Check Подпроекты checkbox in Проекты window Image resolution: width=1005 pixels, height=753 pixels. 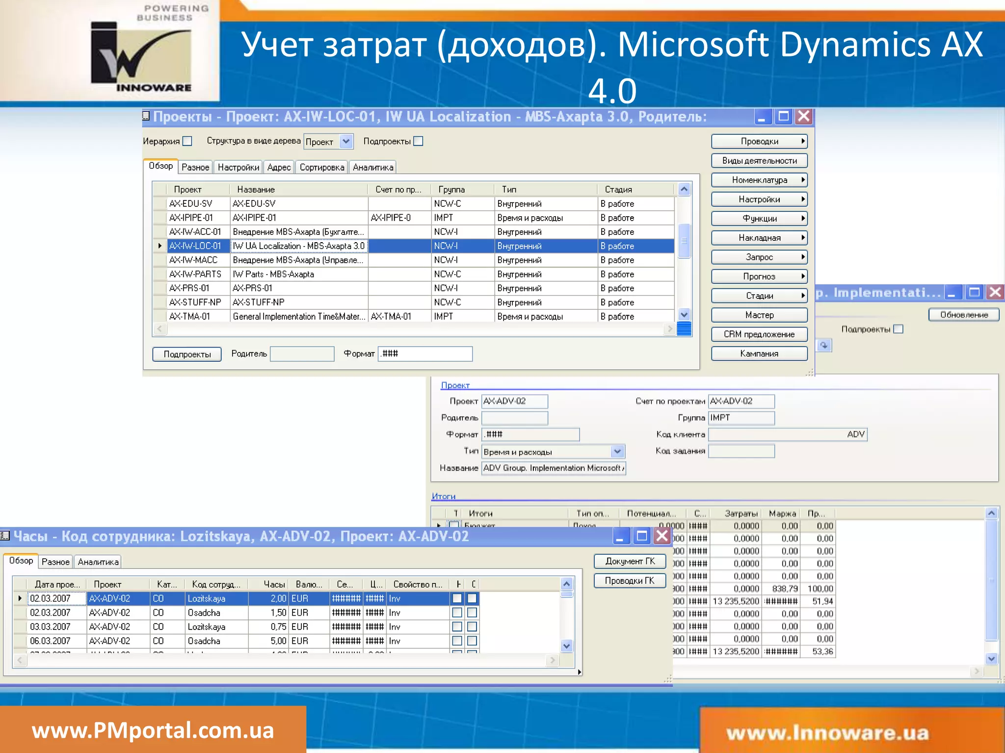click(x=418, y=141)
